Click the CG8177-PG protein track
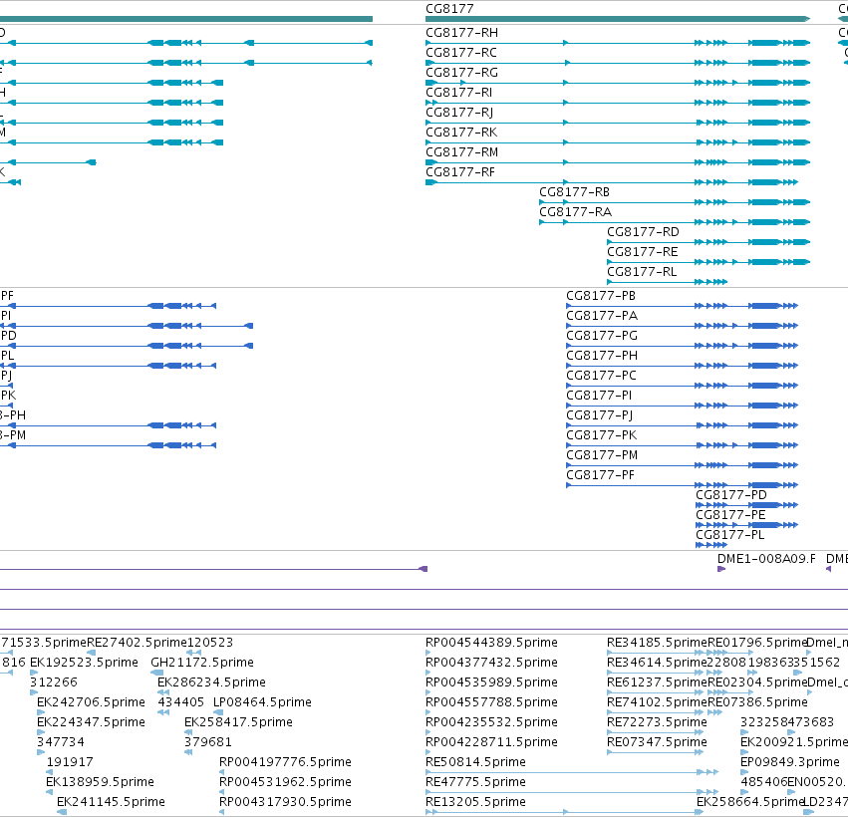 coord(602,337)
